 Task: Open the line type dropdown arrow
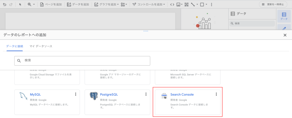tap(197, 5)
